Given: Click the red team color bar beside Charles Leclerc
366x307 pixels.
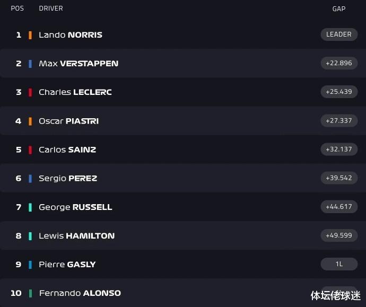Looking at the screenshot, I should 30,92.
